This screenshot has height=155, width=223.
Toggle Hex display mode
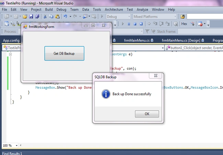click(x=184, y=24)
